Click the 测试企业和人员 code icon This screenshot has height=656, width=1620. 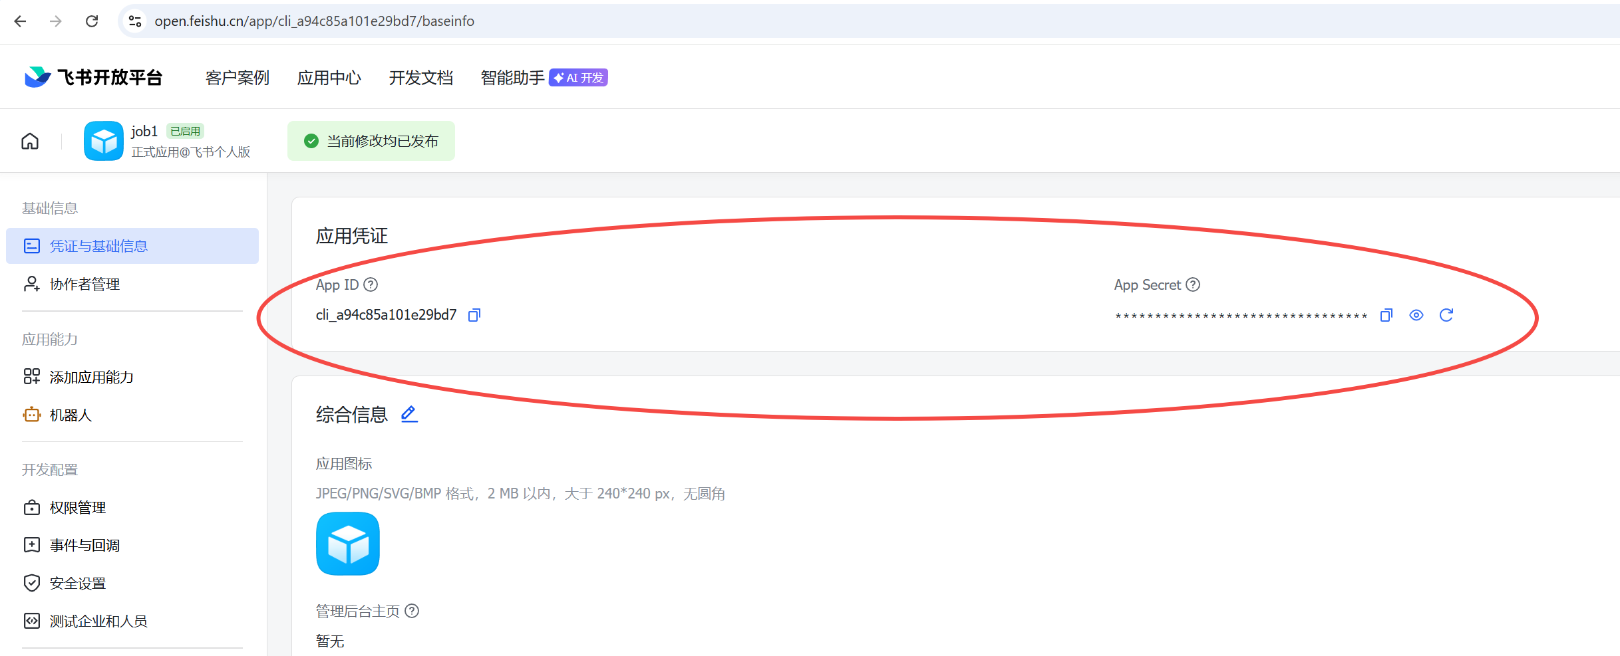(x=32, y=621)
